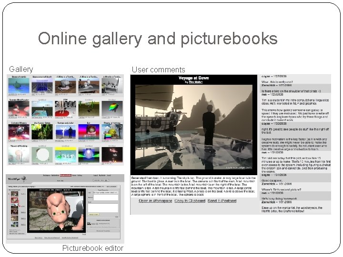
Task: Open the rainbow-colored object on gray thumbnail
Action: coord(112,109)
